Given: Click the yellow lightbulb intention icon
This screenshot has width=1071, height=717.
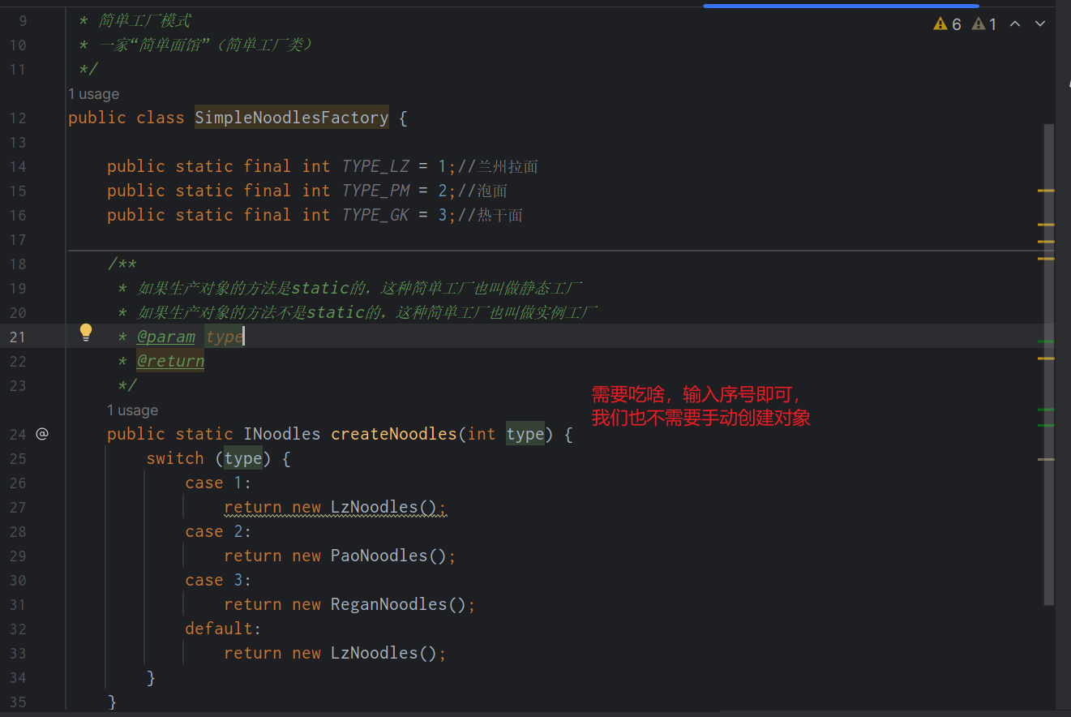Looking at the screenshot, I should coord(86,332).
